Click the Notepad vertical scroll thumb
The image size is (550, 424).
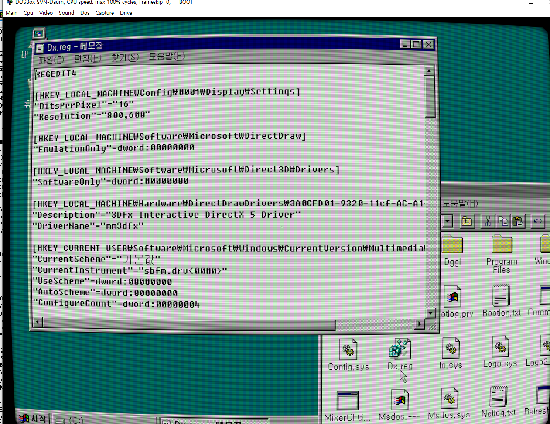pyautogui.click(x=430, y=97)
